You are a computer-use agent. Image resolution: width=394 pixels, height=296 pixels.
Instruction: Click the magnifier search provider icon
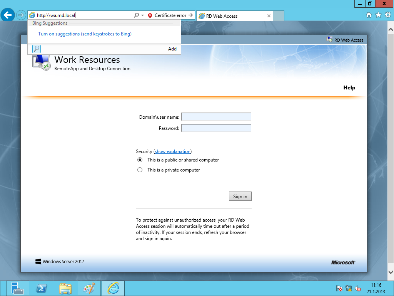[x=37, y=49]
